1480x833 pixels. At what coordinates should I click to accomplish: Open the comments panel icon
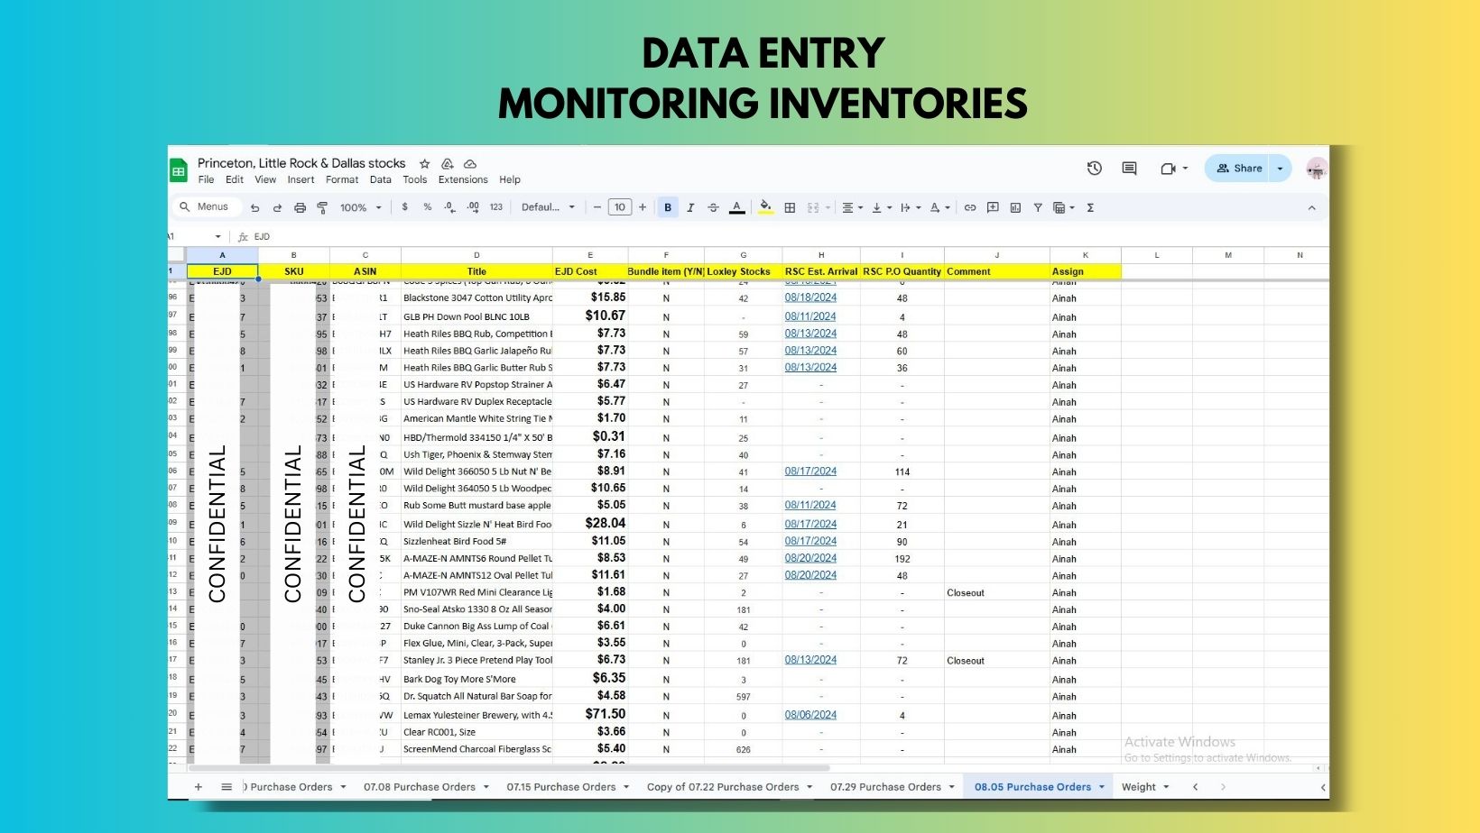pyautogui.click(x=1129, y=168)
